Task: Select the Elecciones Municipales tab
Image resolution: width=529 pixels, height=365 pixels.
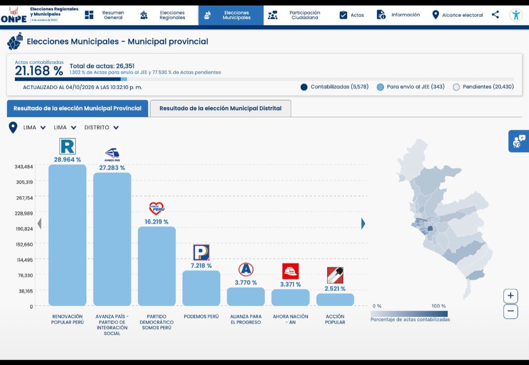Action: coord(231,15)
